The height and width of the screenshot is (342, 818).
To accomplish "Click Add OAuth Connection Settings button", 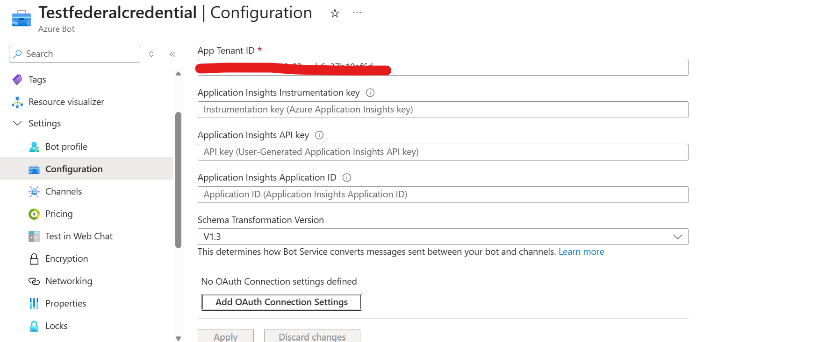I will point(281,302).
